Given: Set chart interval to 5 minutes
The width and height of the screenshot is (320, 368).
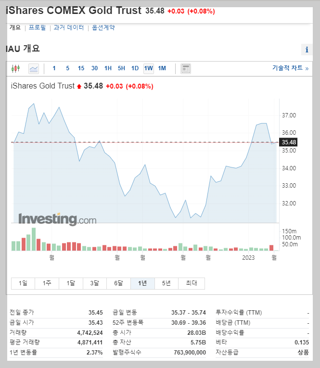Looking at the screenshot, I should pos(68,68).
